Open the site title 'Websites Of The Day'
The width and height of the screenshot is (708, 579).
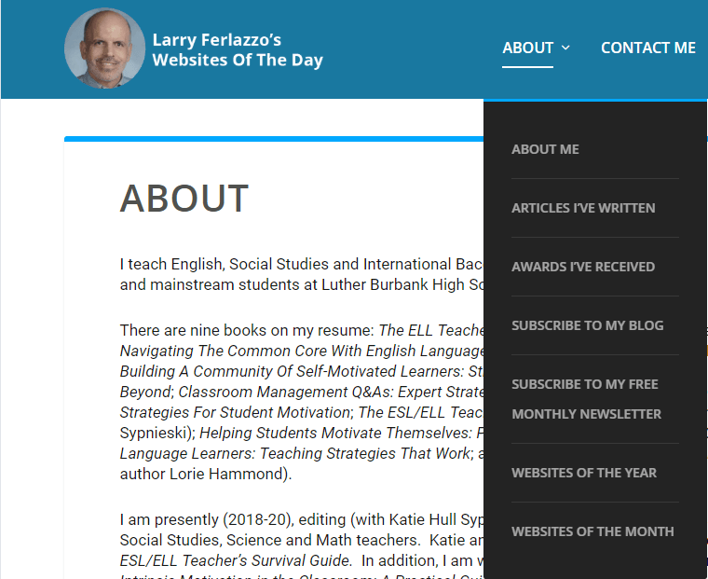pyautogui.click(x=238, y=50)
